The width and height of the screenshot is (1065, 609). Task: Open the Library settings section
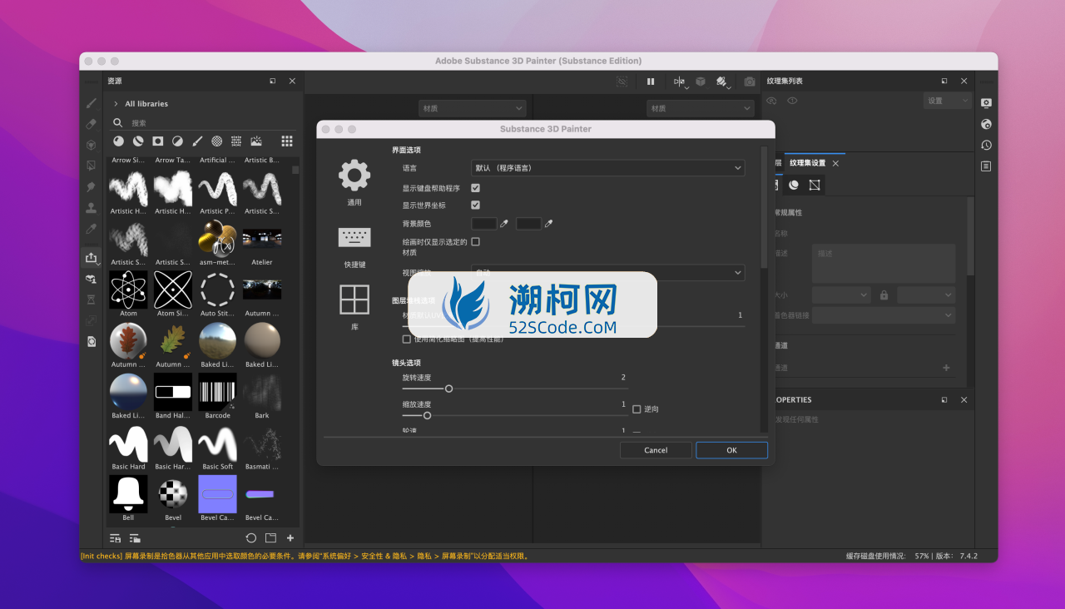pos(354,307)
